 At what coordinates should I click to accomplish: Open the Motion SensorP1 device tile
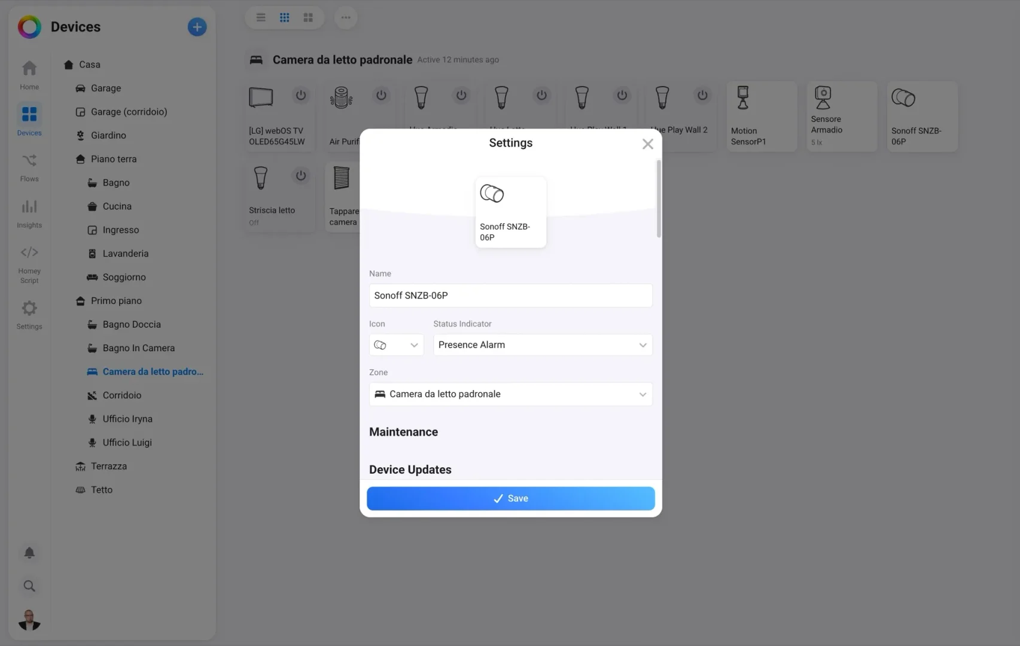pyautogui.click(x=762, y=116)
